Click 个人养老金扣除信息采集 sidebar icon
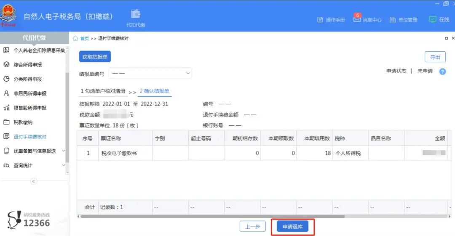The height and width of the screenshot is (236, 455). 6,50
